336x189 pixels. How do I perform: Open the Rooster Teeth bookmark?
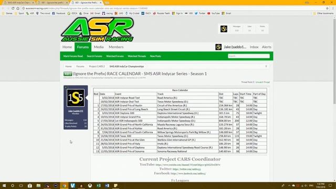coord(161,13)
